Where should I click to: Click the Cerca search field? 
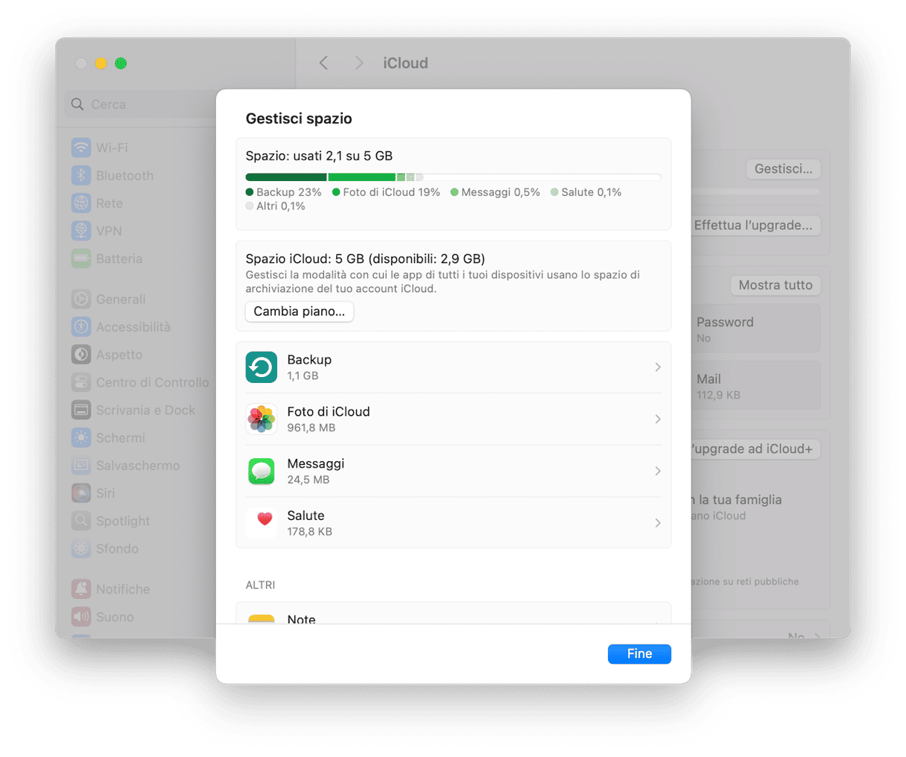[142, 104]
